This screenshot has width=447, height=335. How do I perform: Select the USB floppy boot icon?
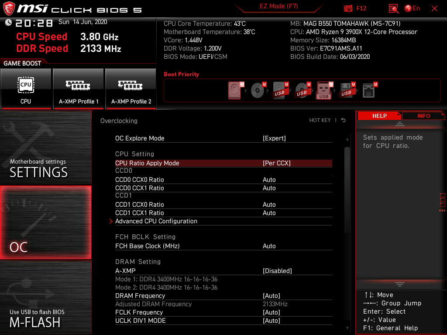tap(347, 90)
